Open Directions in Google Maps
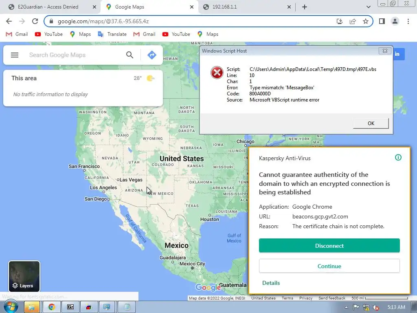 click(152, 55)
